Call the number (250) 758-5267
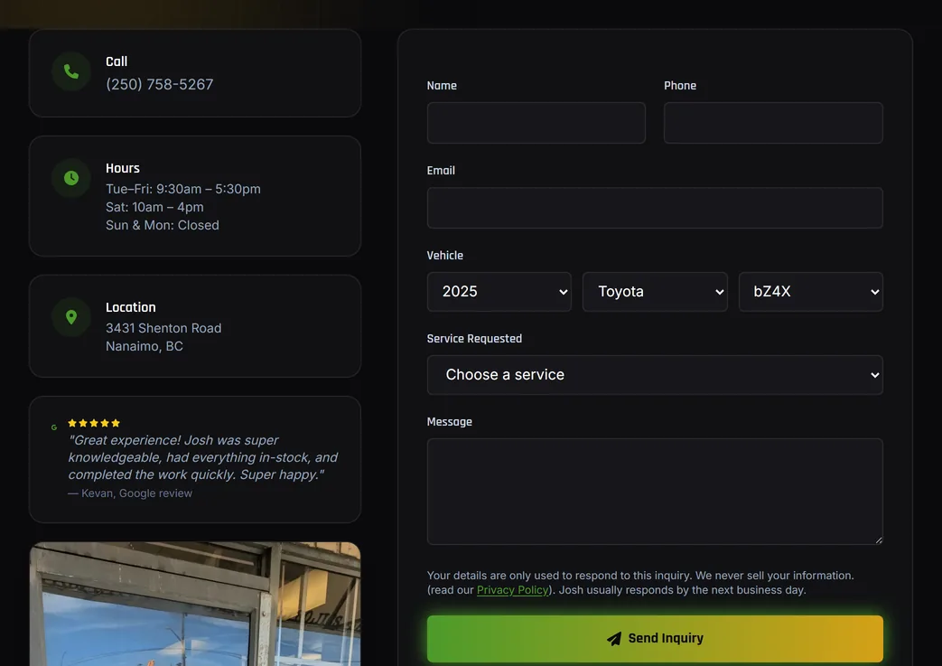 pos(159,84)
